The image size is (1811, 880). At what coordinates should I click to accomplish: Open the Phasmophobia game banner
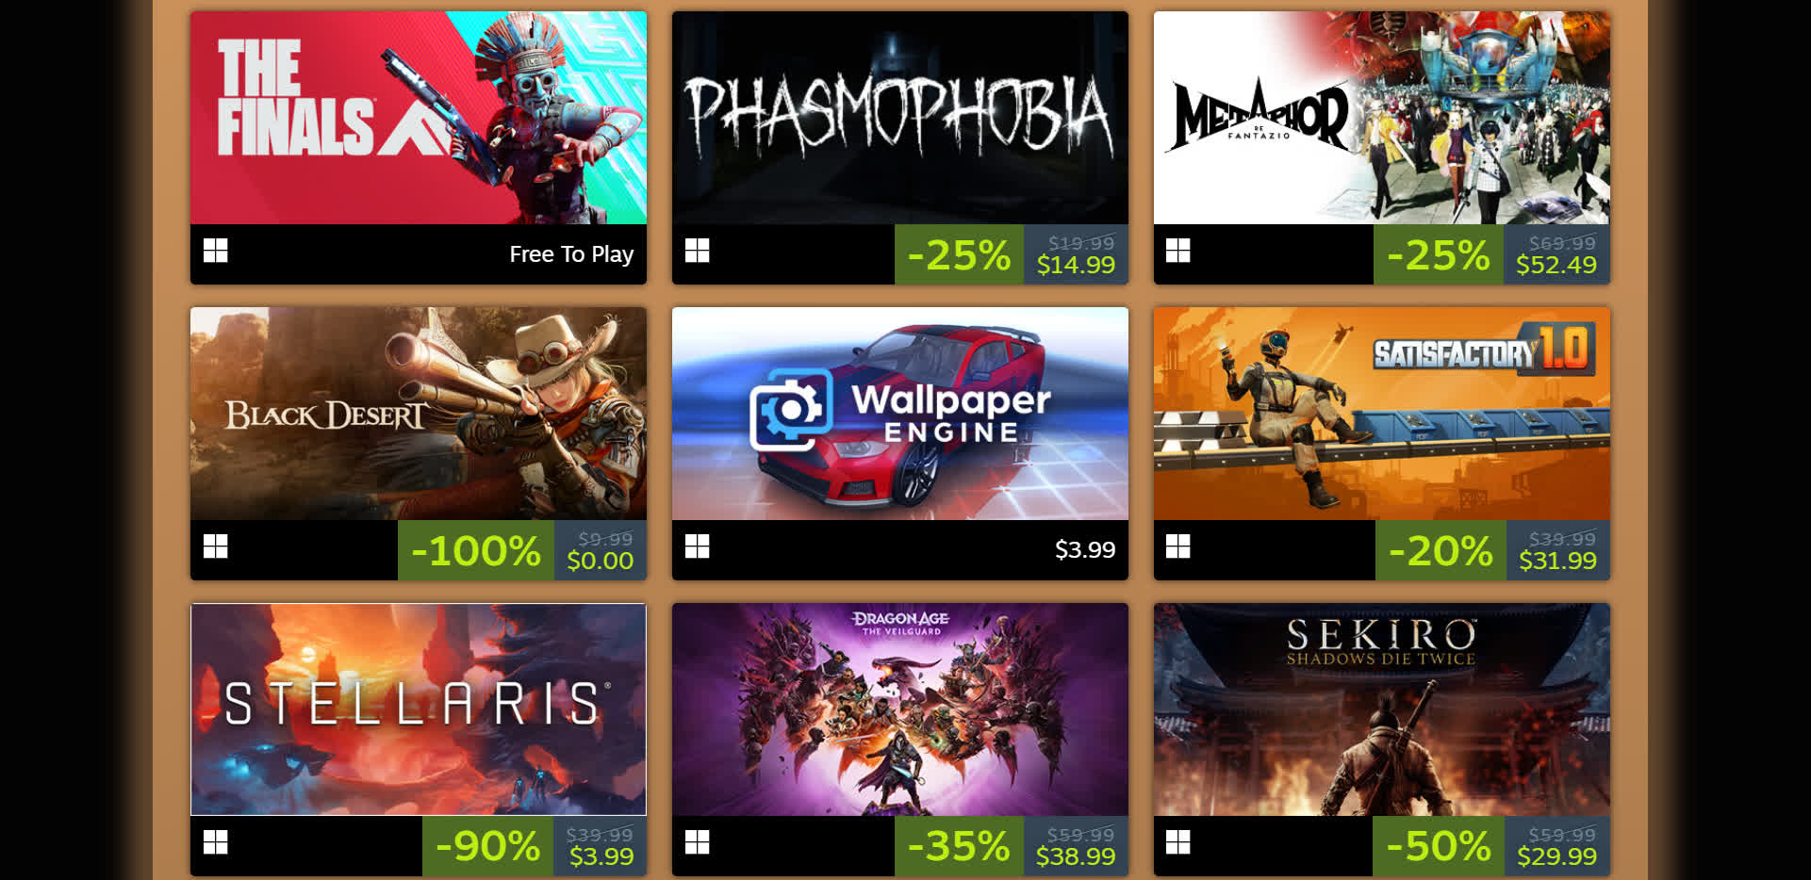click(x=900, y=118)
